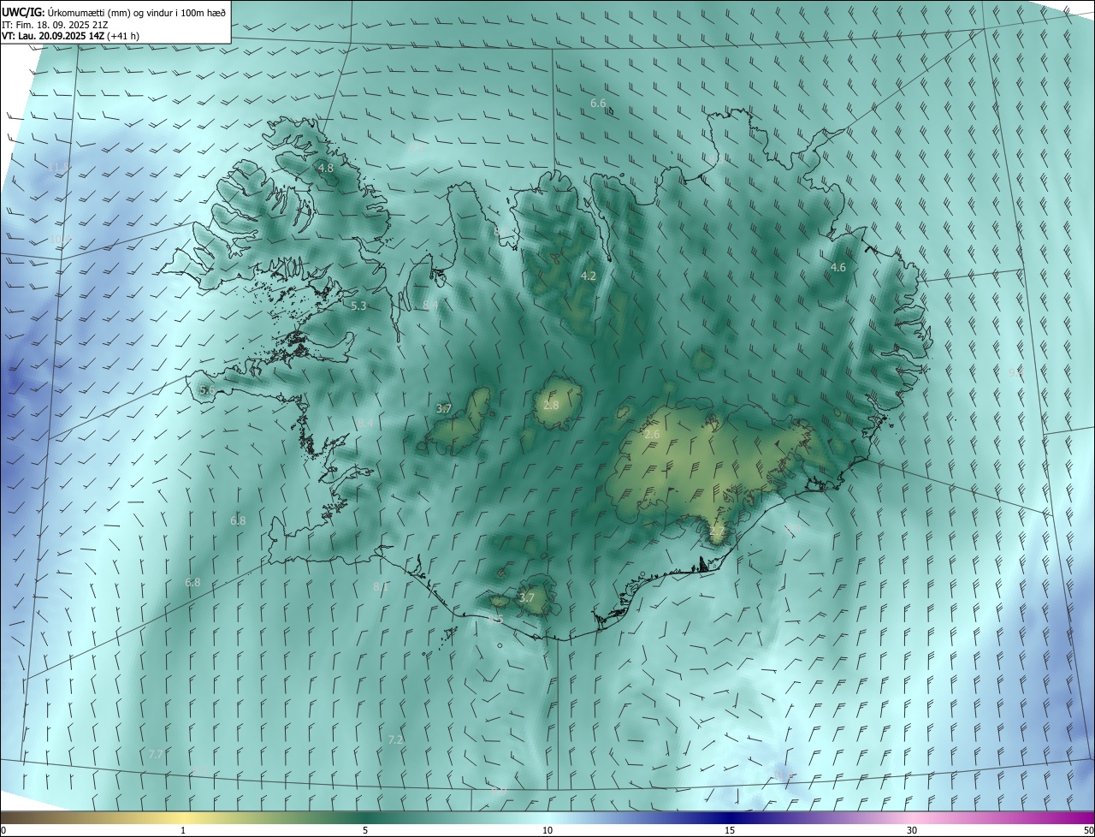Click the 10.4 value label on the map
Image resolution: width=1095 pixels, height=837 pixels.
[61, 239]
